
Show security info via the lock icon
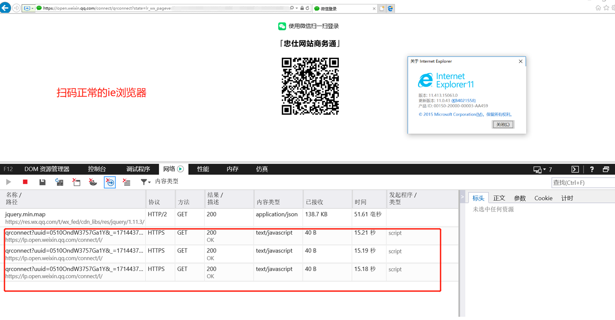coord(302,8)
